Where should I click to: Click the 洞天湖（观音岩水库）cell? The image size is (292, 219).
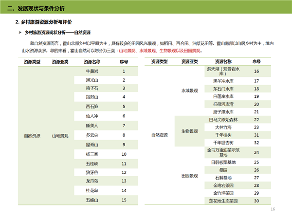(223, 71)
